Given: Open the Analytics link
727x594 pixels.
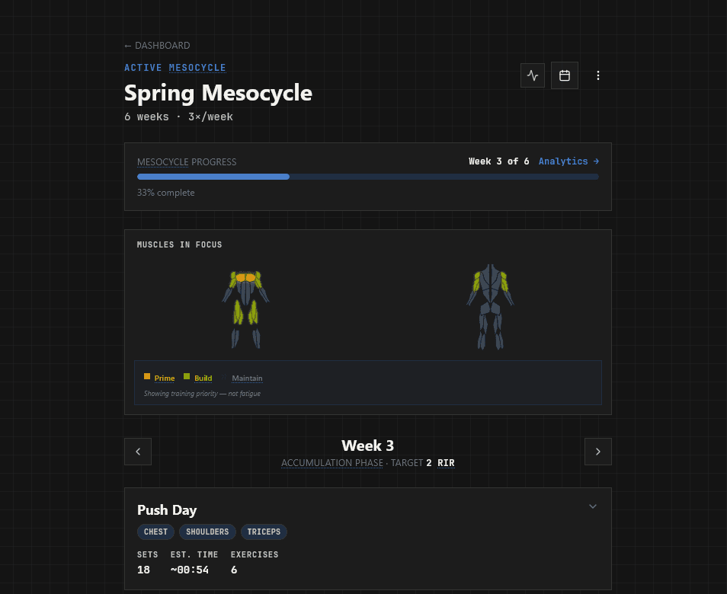Looking at the screenshot, I should point(569,161).
